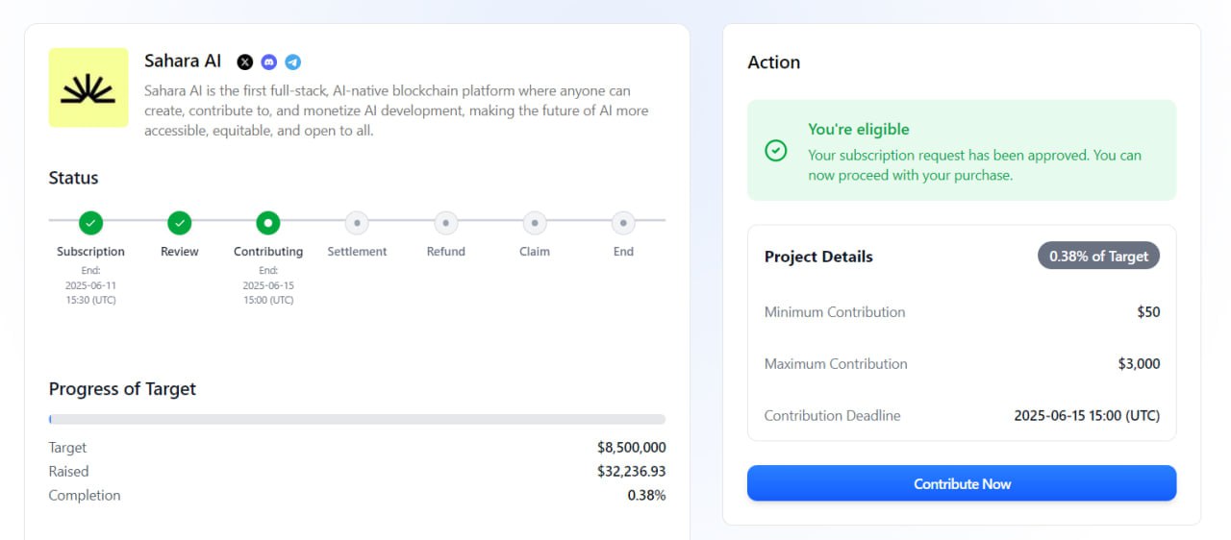This screenshot has height=540, width=1231.
Task: Click the Contribution Deadline date value
Action: (x=1087, y=416)
